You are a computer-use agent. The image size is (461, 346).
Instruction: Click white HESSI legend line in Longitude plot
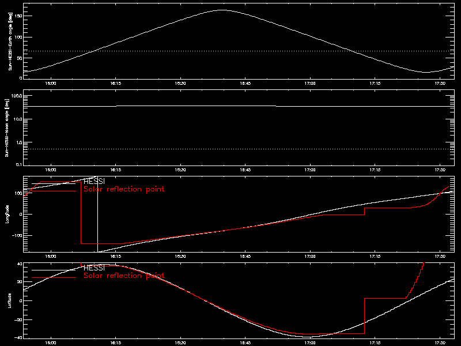pos(54,183)
